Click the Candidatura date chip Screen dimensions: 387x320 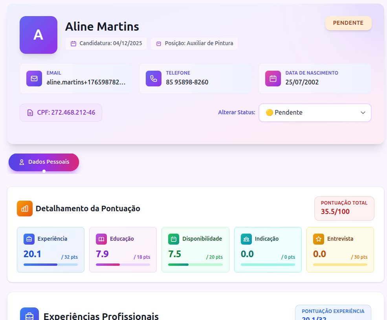point(106,44)
